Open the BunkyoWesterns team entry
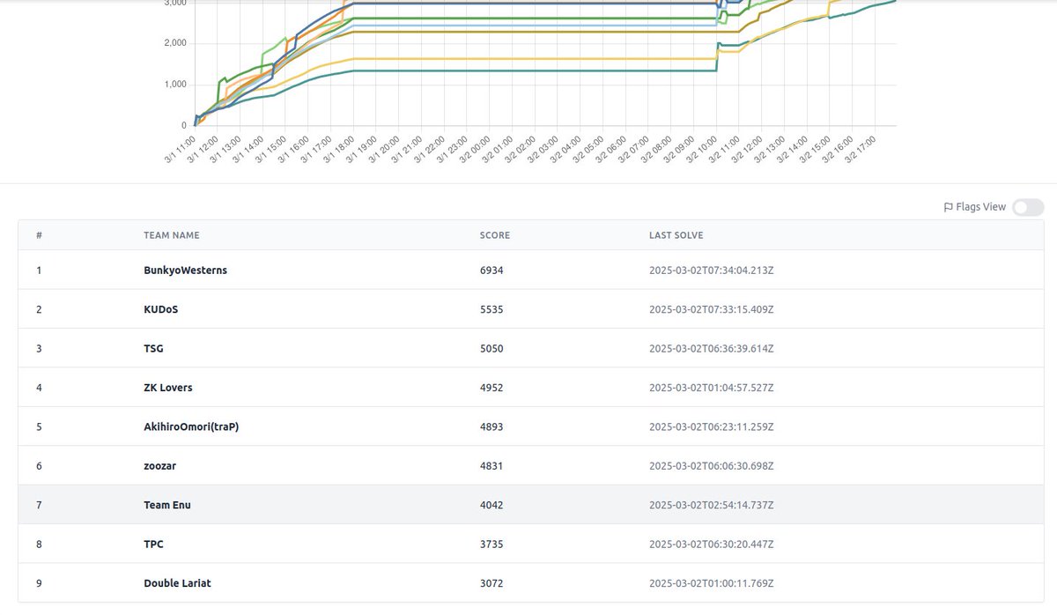1057x615 pixels. (x=185, y=270)
